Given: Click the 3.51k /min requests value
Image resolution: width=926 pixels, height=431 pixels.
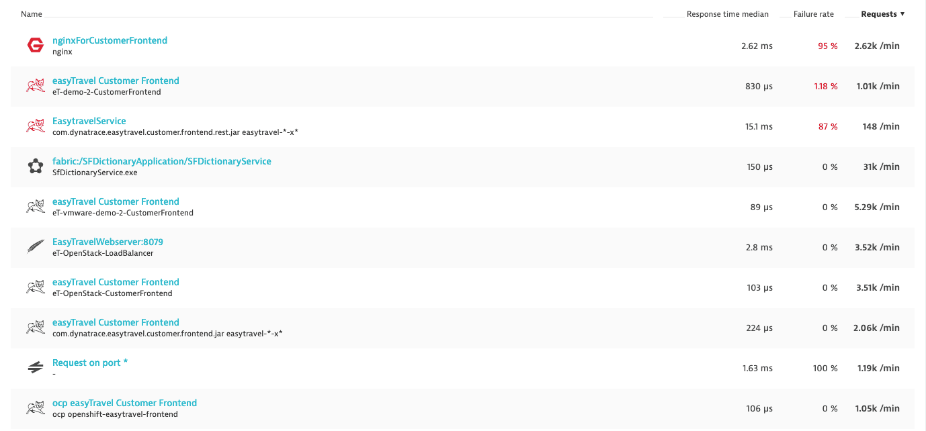Looking at the screenshot, I should [877, 287].
